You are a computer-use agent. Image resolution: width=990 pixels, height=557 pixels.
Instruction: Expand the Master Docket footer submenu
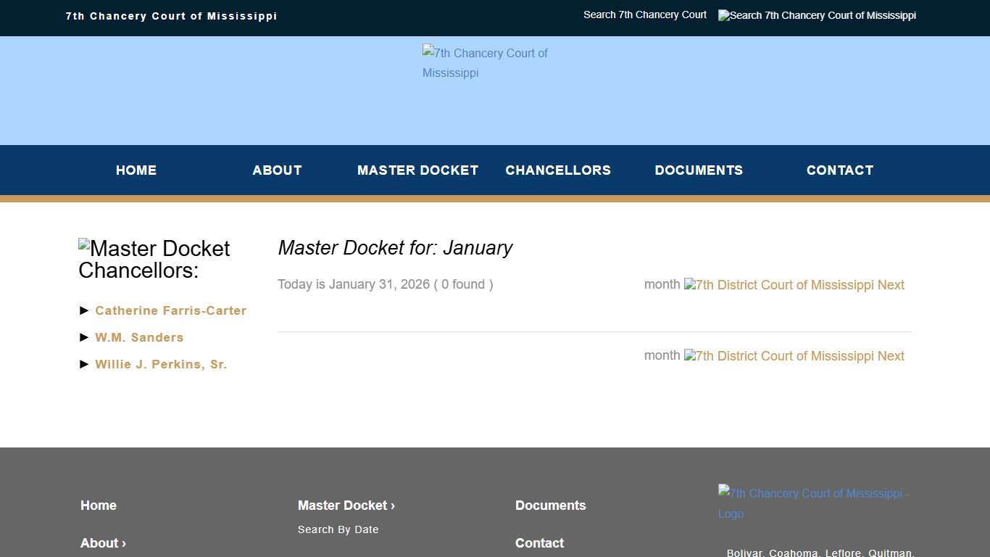pos(392,506)
